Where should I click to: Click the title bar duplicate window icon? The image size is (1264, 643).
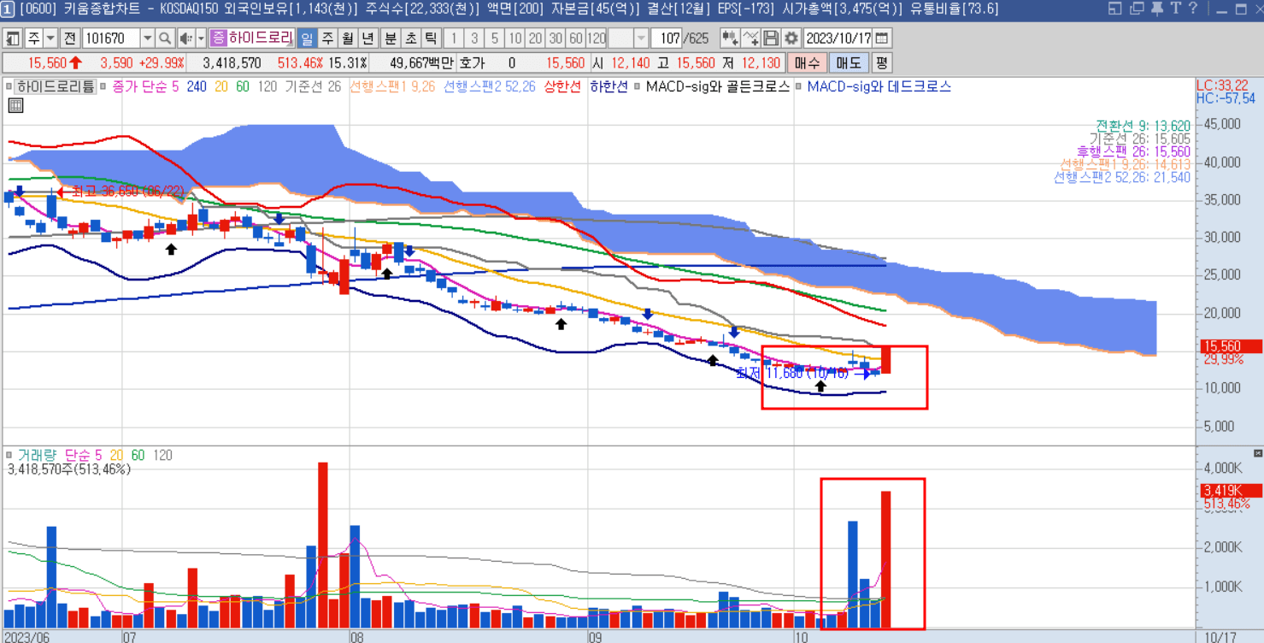pyautogui.click(x=1136, y=9)
